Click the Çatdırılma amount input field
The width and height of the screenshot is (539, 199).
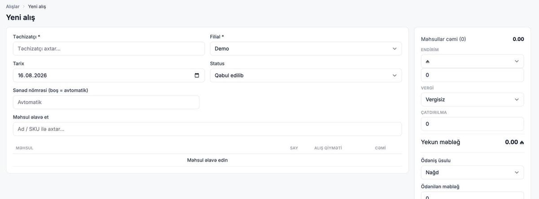pyautogui.click(x=473, y=124)
